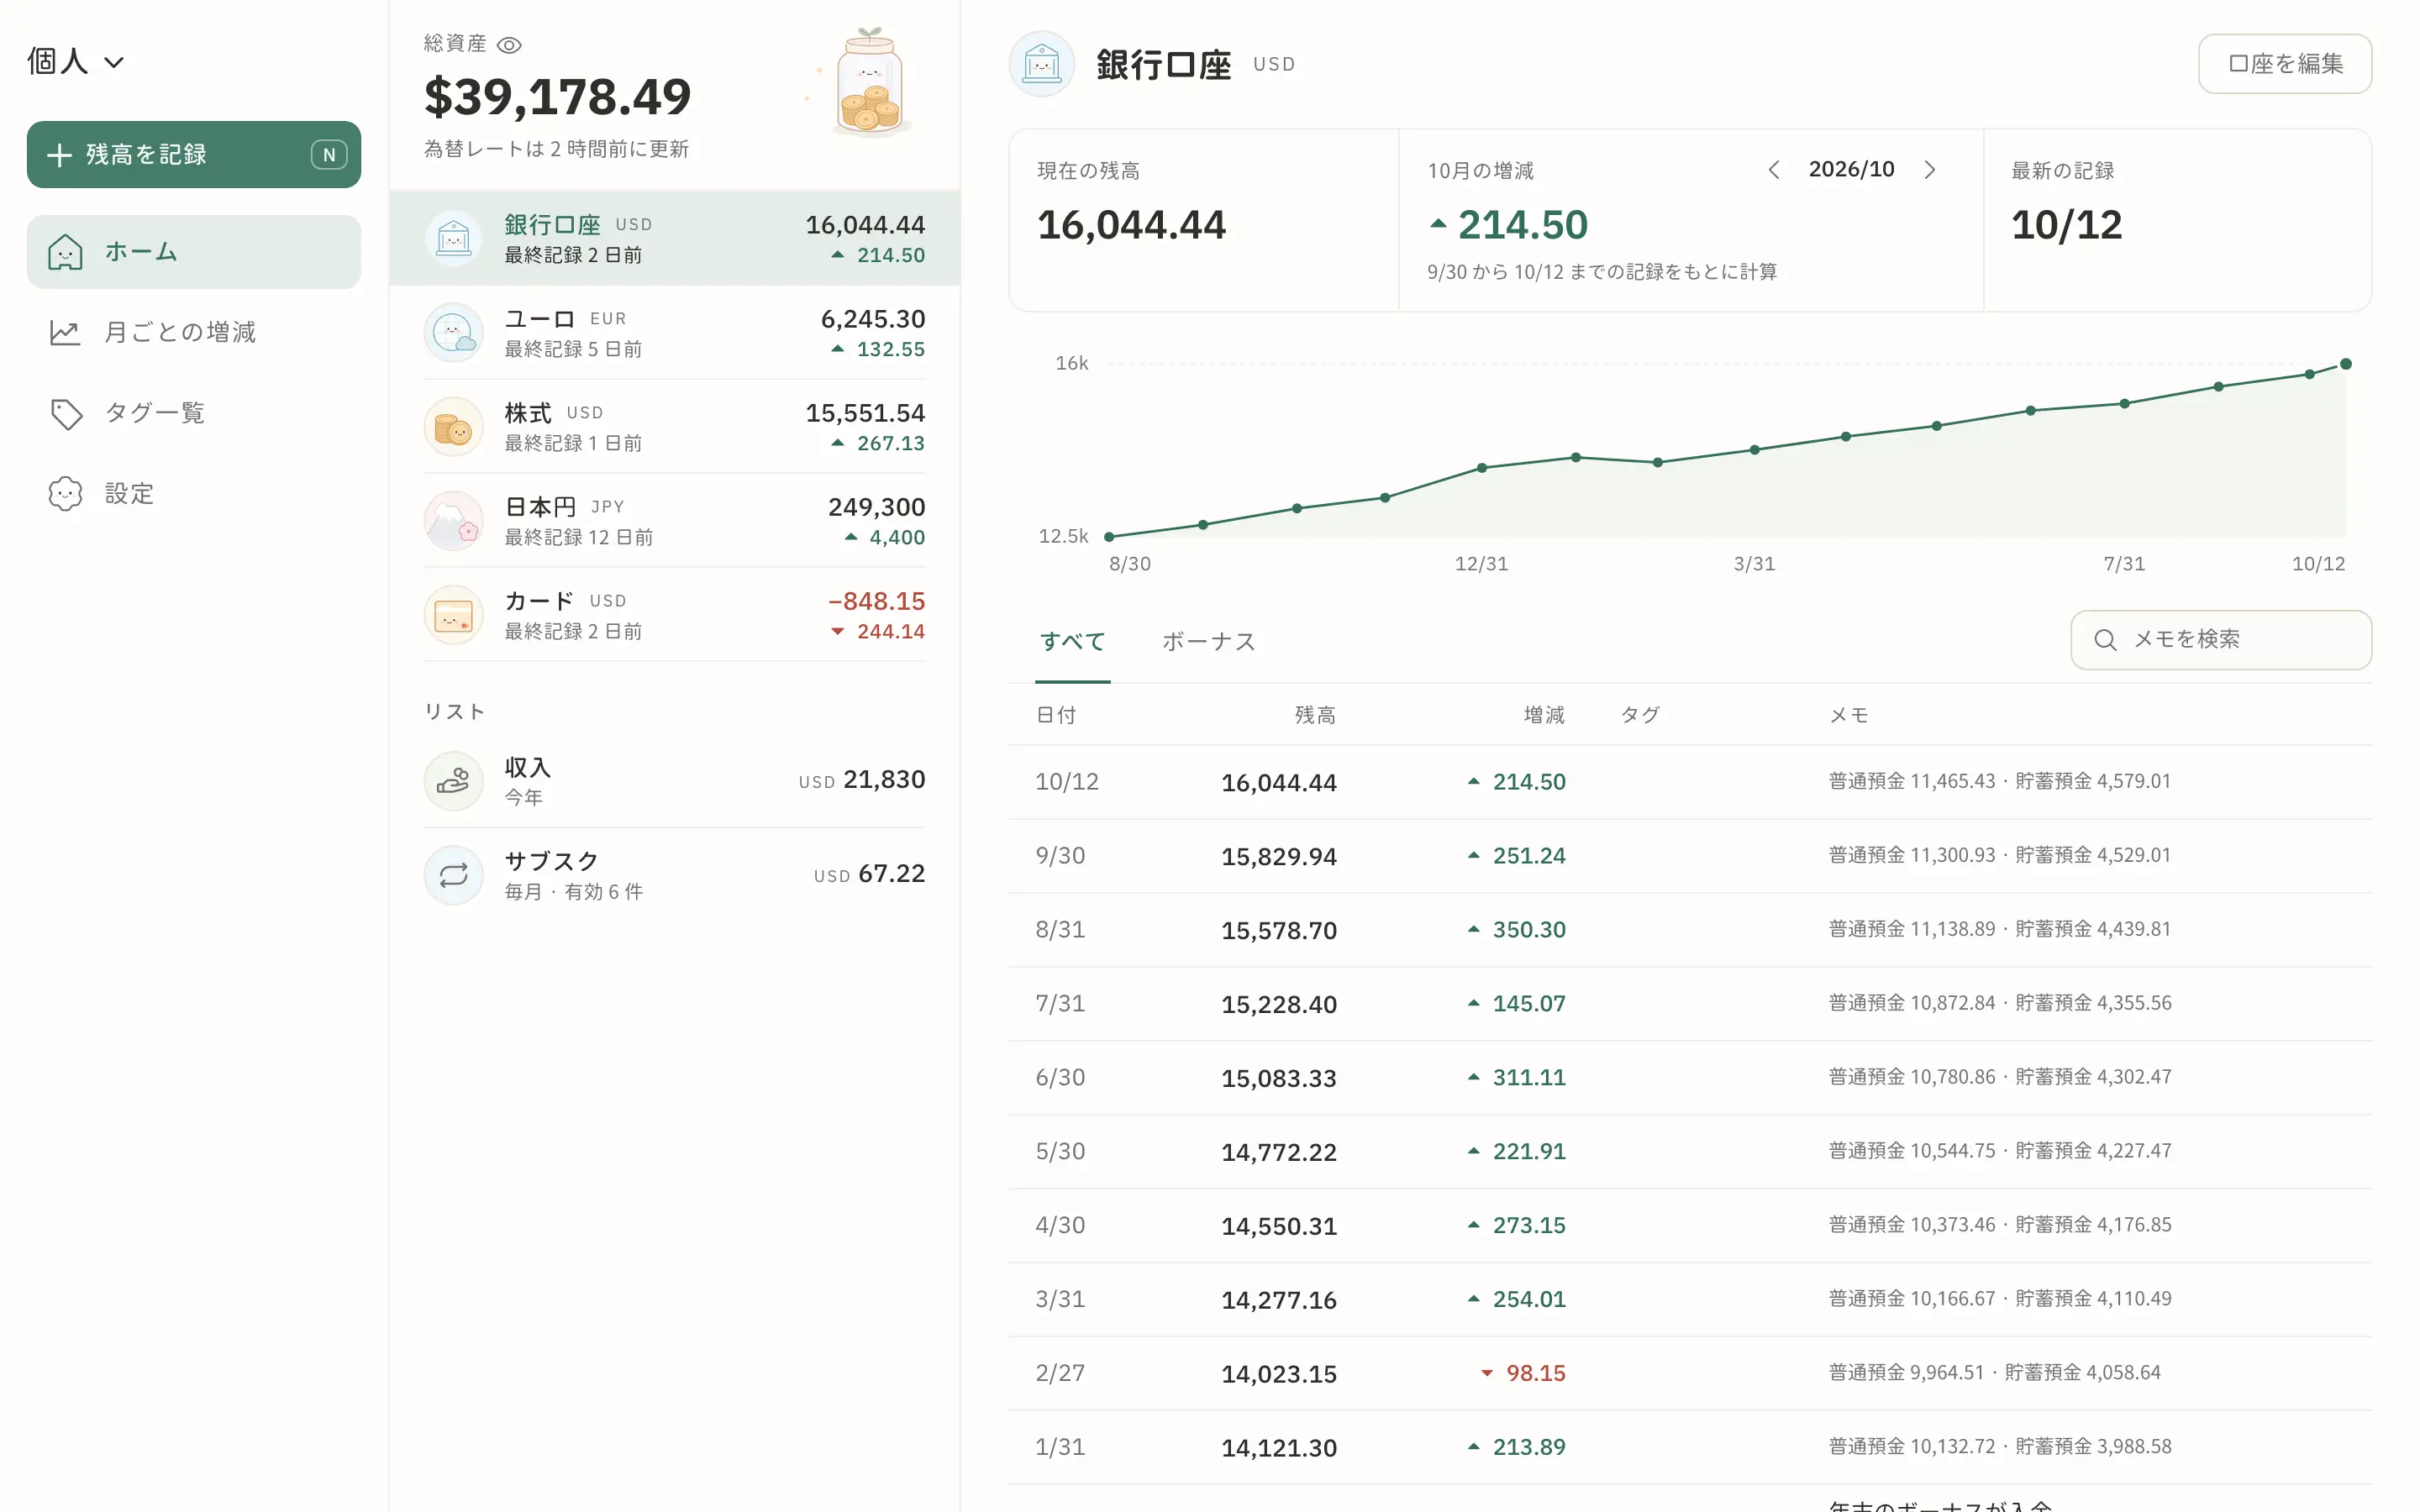Open the 日本円 JPY account icon
This screenshot has height=1512, width=2420.
(x=454, y=521)
